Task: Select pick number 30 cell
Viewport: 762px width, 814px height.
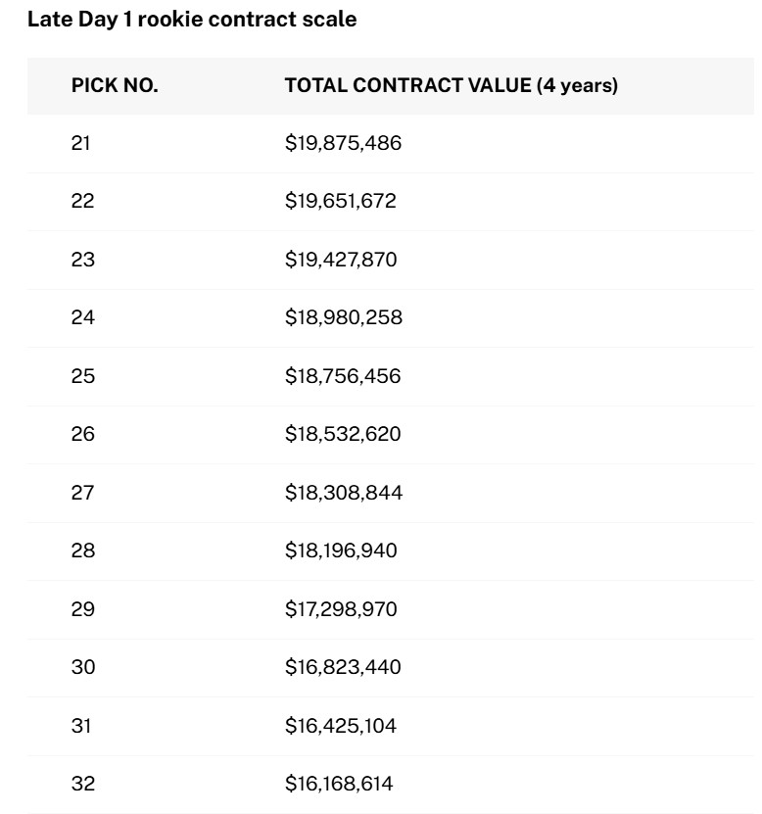Action: point(82,667)
